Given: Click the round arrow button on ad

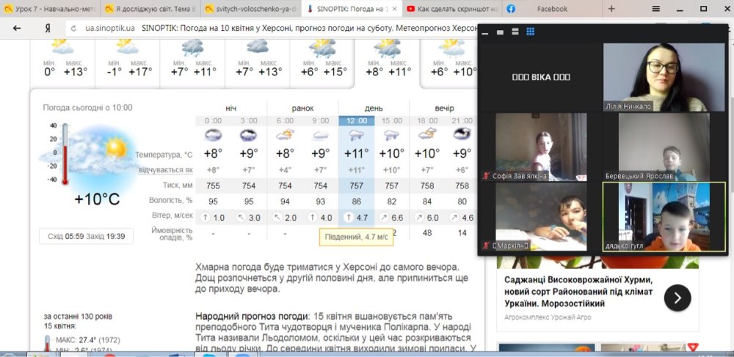Looking at the screenshot, I should [x=677, y=297].
